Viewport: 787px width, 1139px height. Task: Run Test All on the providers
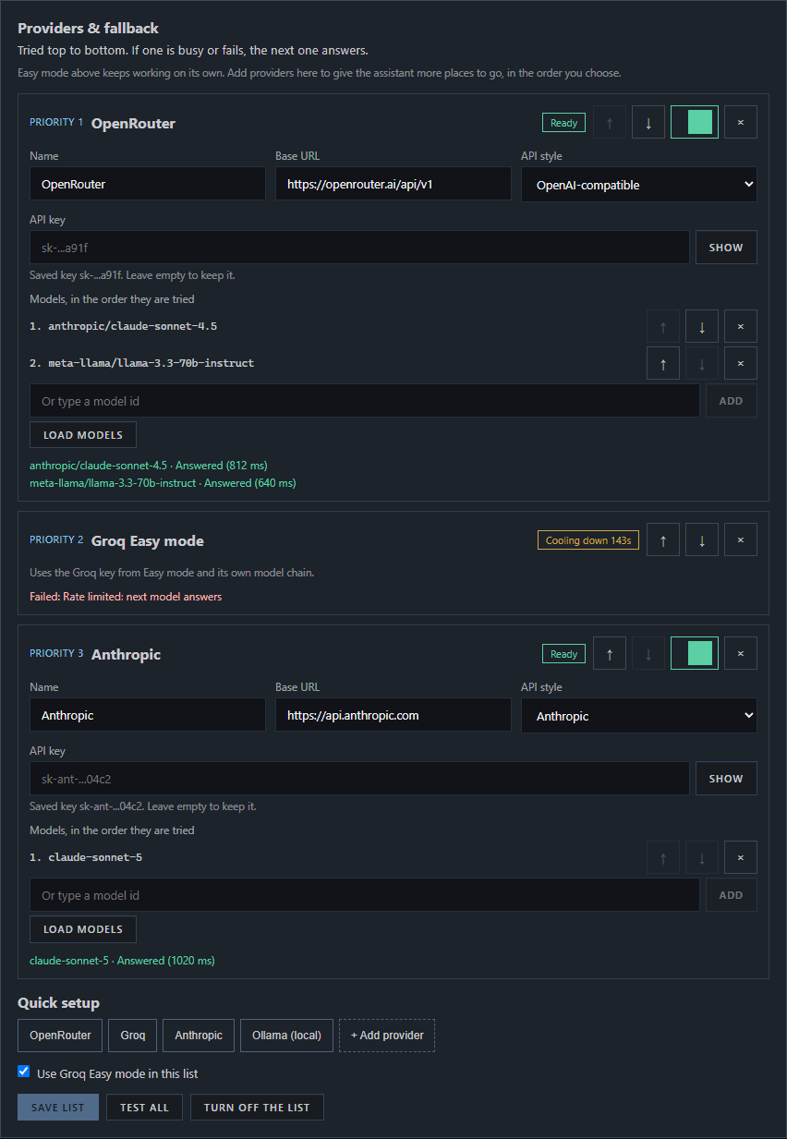click(145, 1108)
